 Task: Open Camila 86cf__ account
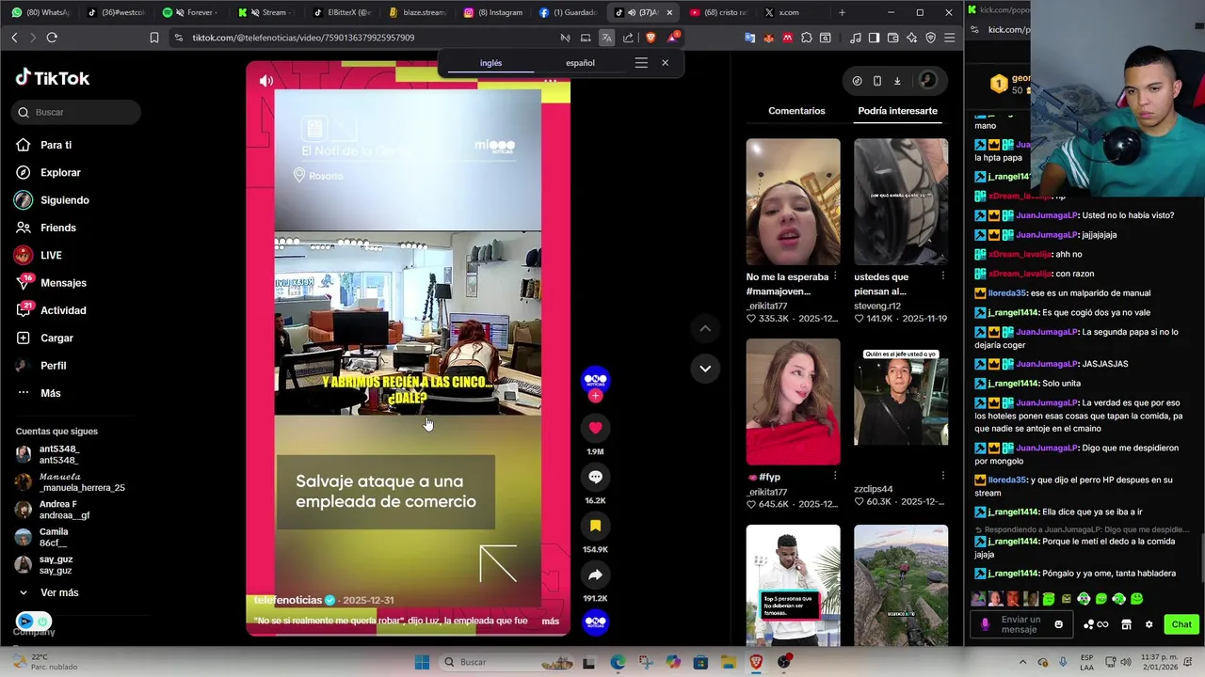pyautogui.click(x=53, y=537)
